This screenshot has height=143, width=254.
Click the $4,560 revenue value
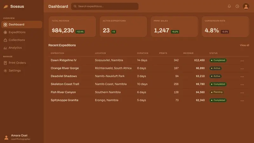(x=200, y=92)
